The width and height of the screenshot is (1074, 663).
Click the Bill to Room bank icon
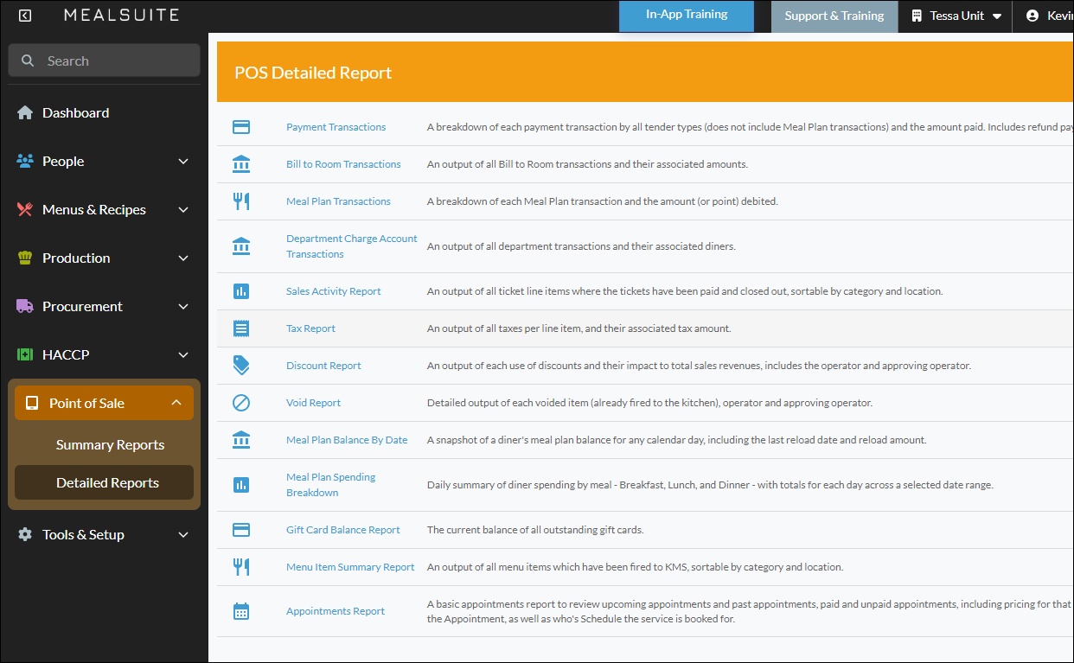pyautogui.click(x=241, y=164)
